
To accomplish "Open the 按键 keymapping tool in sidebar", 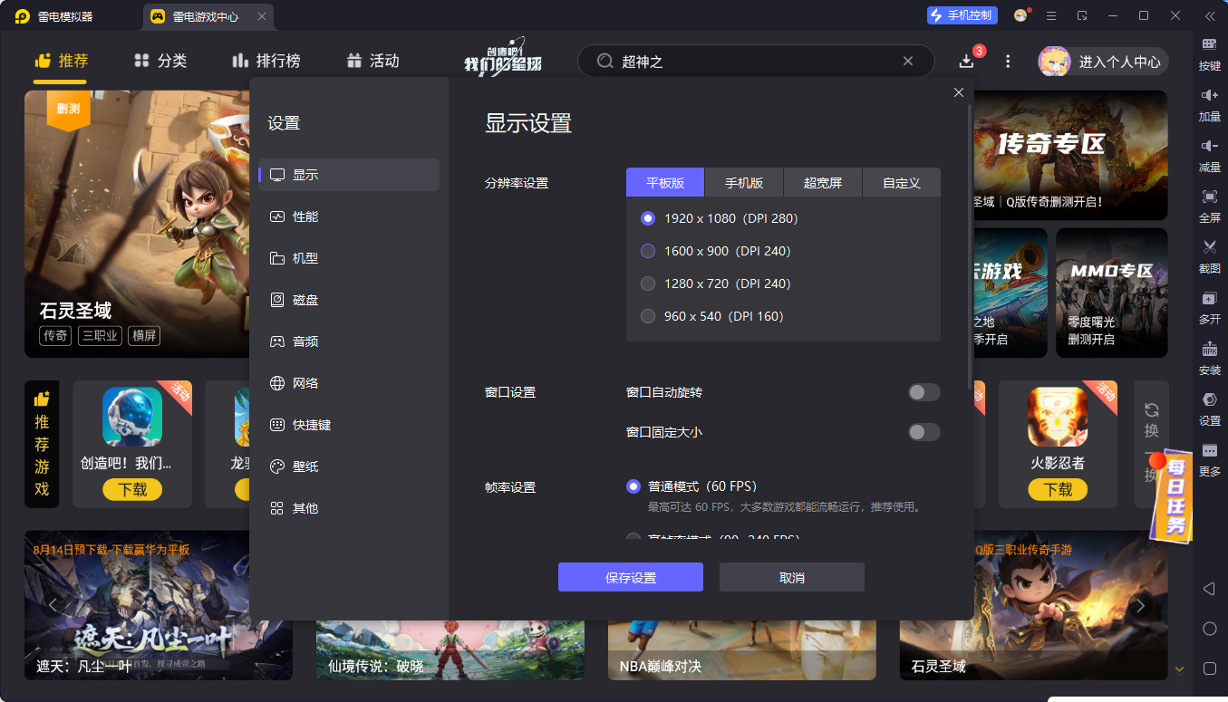I will 1210,53.
